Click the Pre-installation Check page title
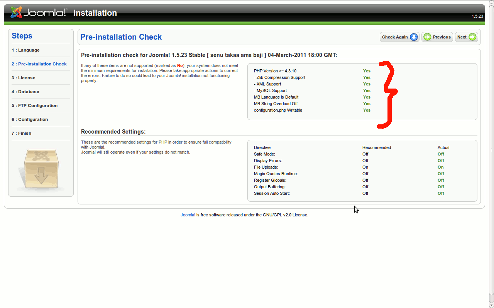The height and width of the screenshot is (308, 494). tap(121, 37)
